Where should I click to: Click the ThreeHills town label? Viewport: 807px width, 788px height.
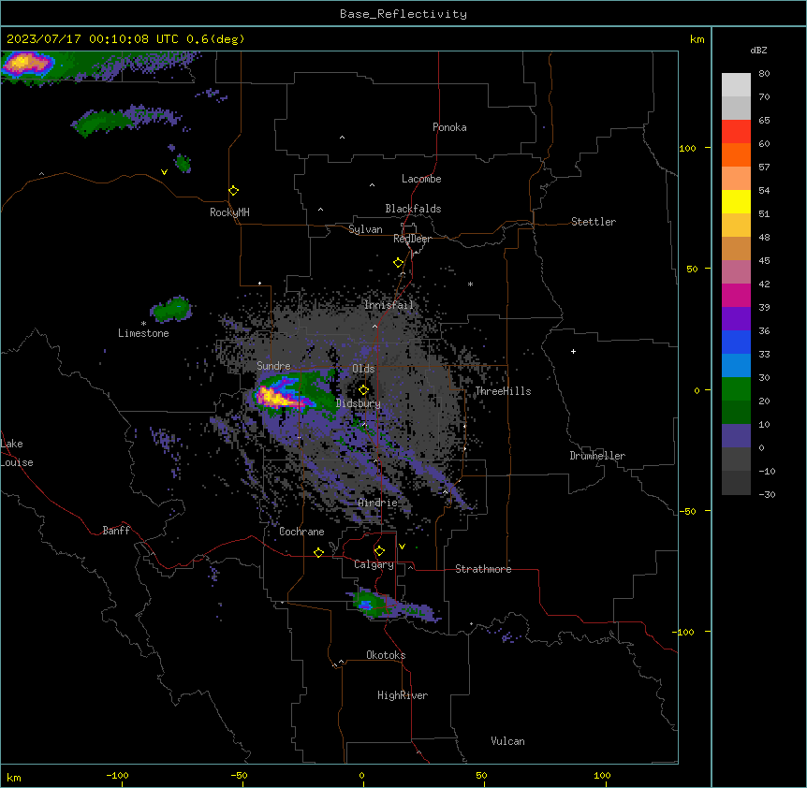(x=503, y=391)
